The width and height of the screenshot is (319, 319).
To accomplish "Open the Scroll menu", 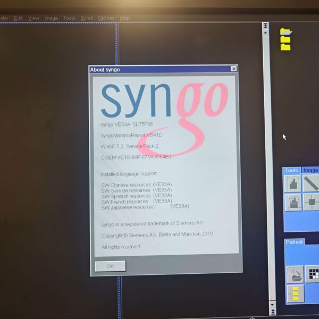I will [87, 18].
